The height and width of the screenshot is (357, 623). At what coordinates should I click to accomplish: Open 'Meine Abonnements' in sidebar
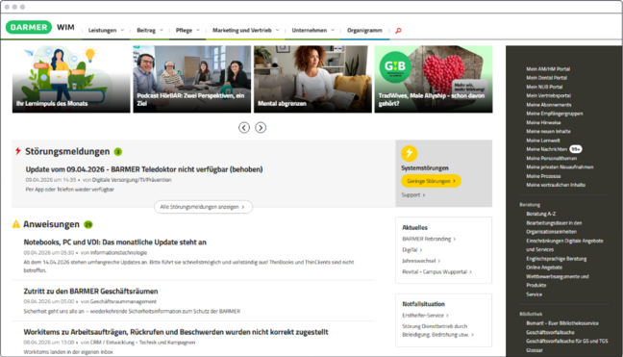point(549,105)
